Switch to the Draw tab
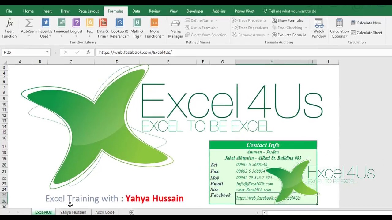The image size is (392, 220). pyautogui.click(x=65, y=11)
